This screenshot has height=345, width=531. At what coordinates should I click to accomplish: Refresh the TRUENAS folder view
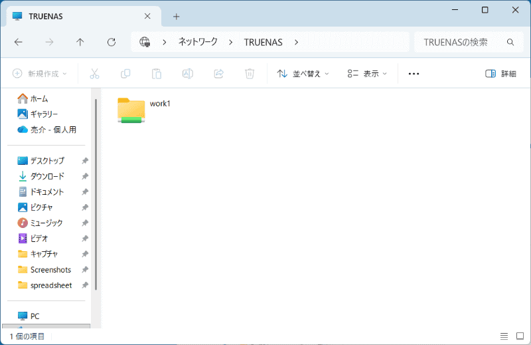[x=112, y=42]
